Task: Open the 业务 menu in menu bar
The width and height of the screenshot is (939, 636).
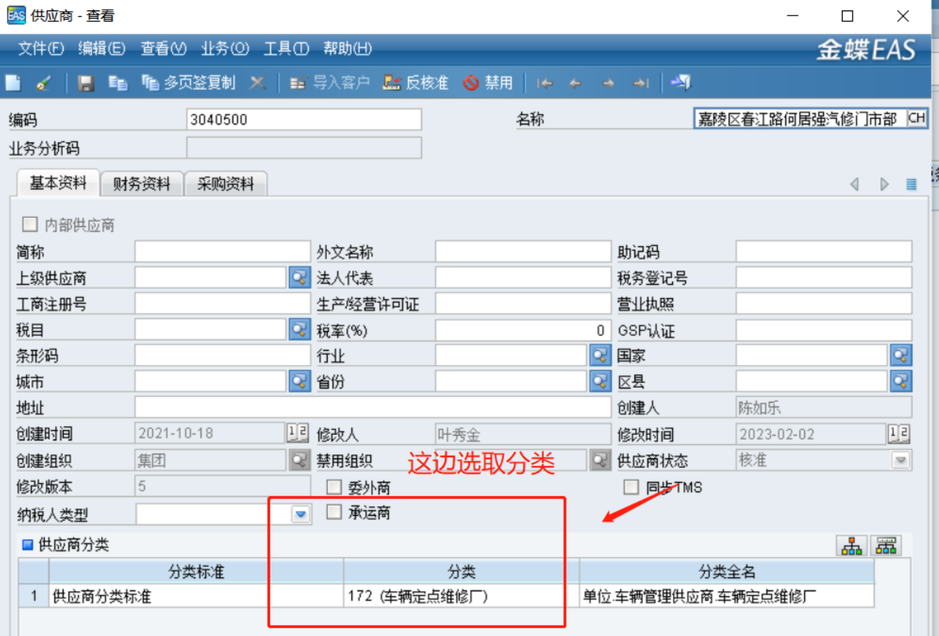Action: coord(224,48)
